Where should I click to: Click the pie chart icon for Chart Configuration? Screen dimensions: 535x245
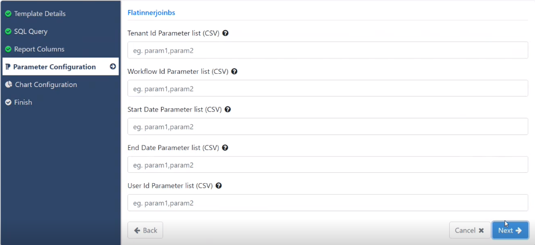9,85
